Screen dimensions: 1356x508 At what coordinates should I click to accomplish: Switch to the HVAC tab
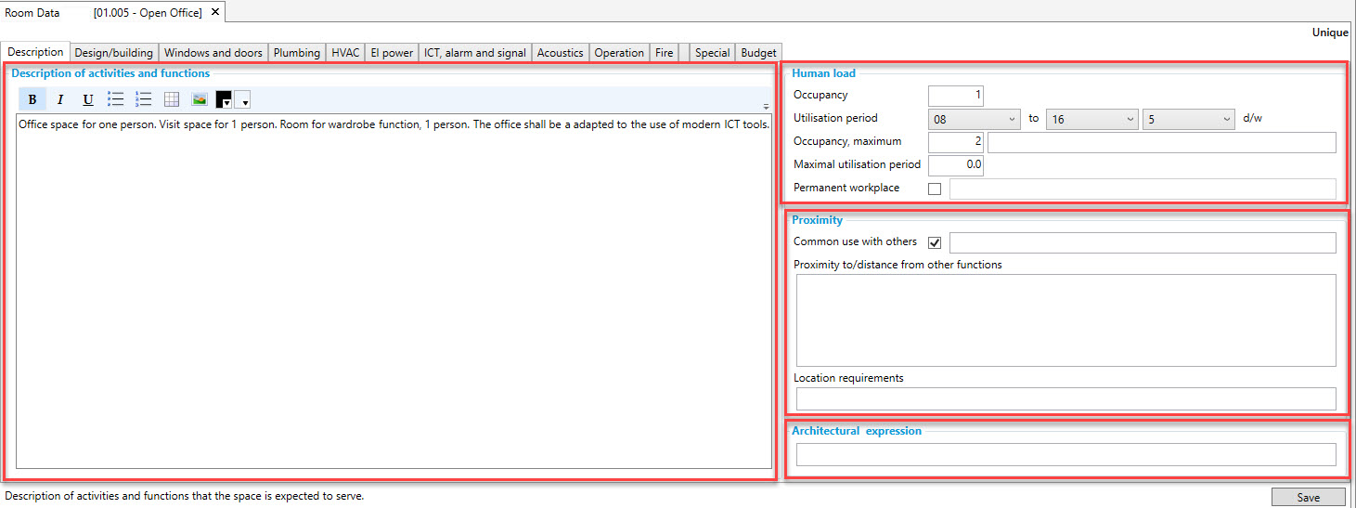click(x=345, y=53)
